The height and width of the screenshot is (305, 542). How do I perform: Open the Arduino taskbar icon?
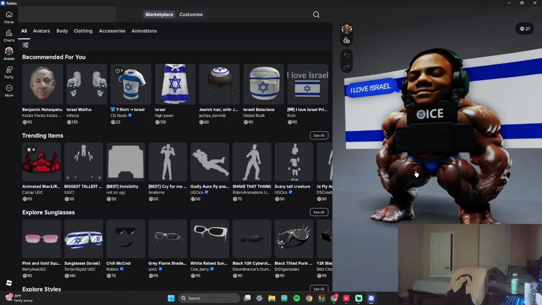(x=284, y=298)
